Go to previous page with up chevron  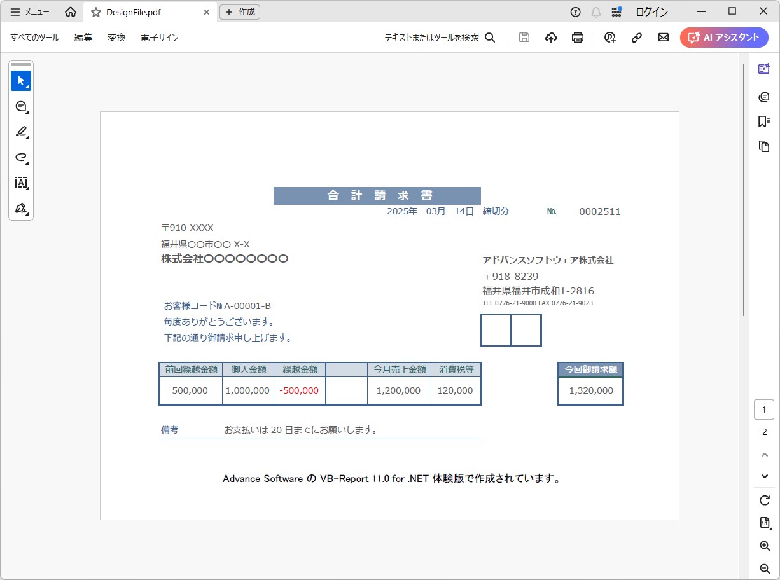coord(765,455)
